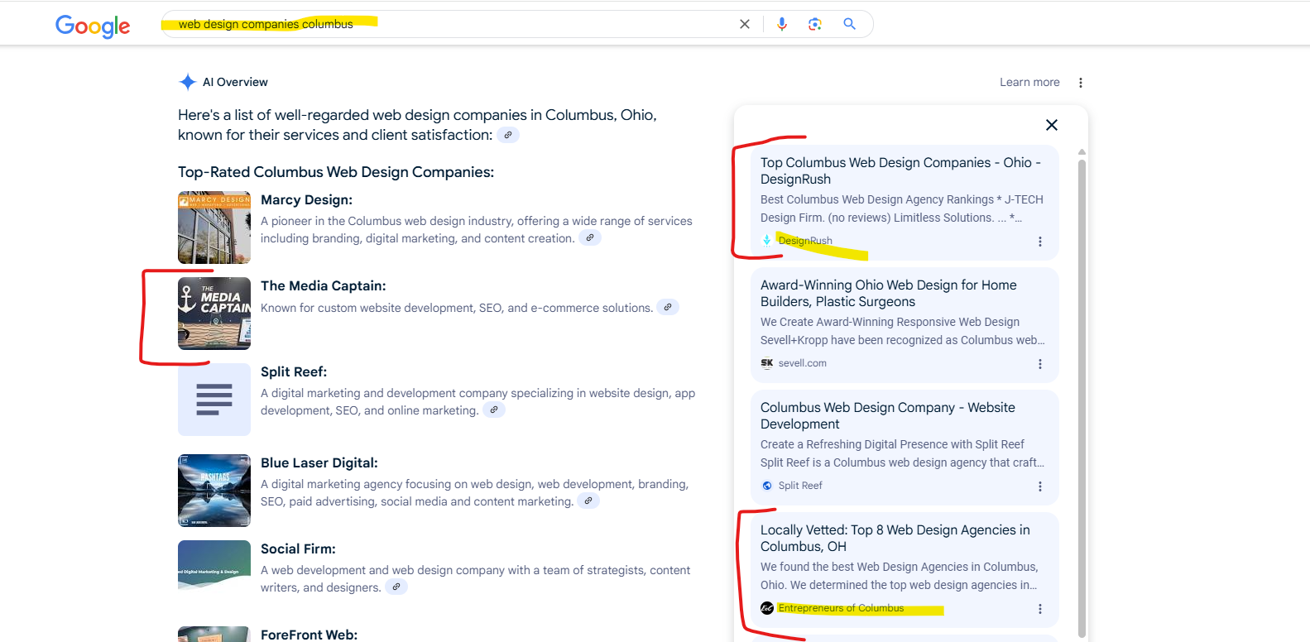Click the Split Reef heading

pos(294,372)
